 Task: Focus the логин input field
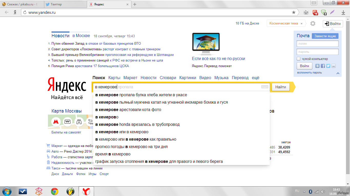(317, 44)
